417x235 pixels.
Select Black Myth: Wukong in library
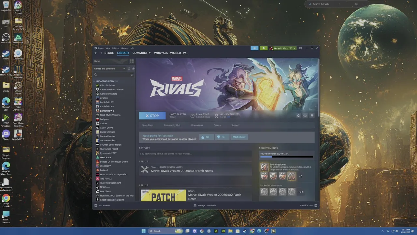[110, 115]
